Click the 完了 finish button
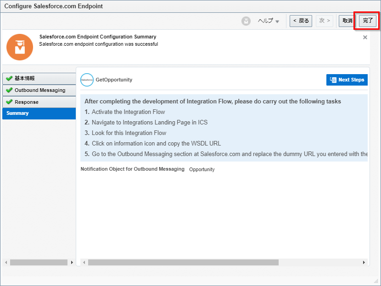This screenshot has width=381, height=286. click(x=368, y=21)
